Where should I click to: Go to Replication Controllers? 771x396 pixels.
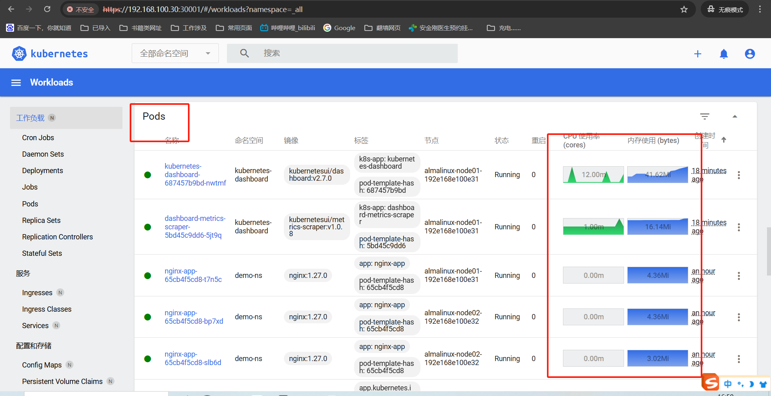tap(57, 237)
